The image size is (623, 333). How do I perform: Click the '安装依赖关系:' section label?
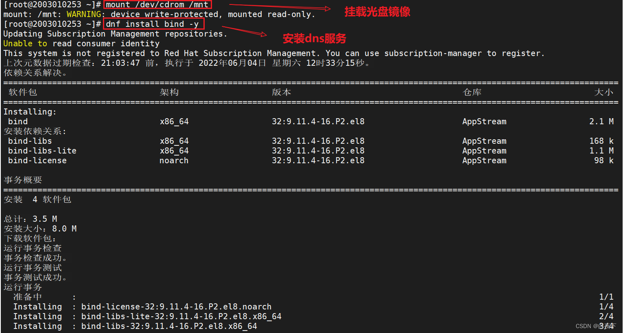(35, 131)
